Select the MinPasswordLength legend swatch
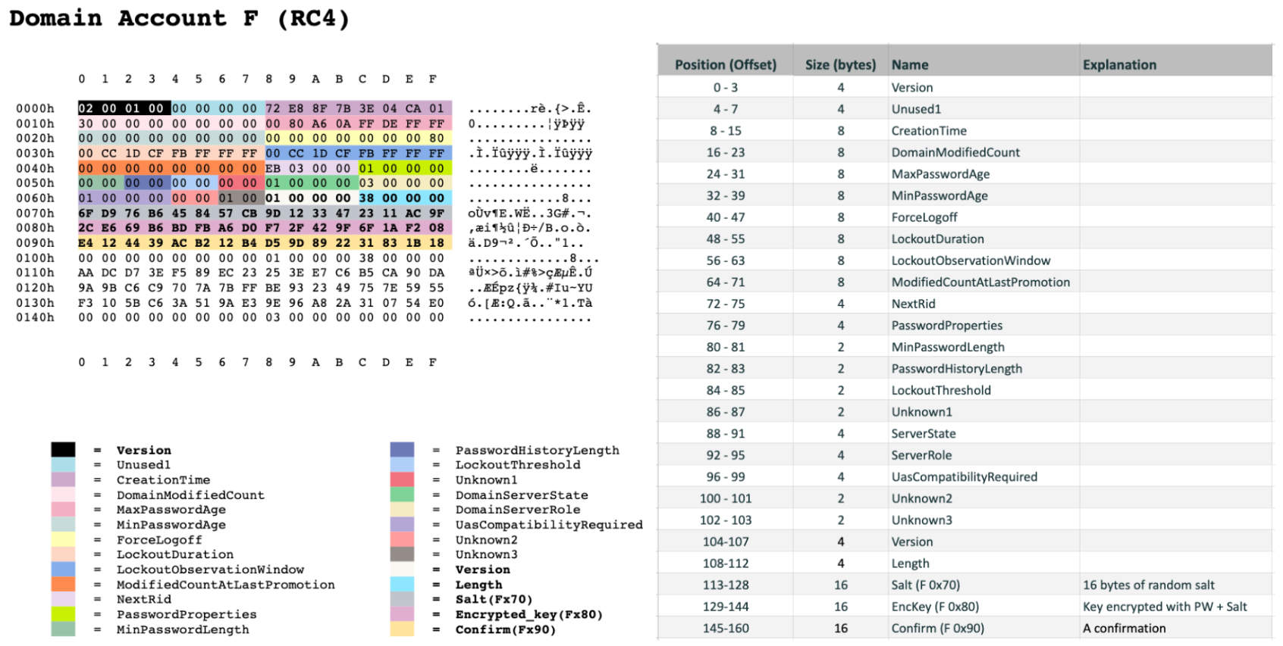Image resolution: width=1283 pixels, height=646 pixels. click(63, 629)
